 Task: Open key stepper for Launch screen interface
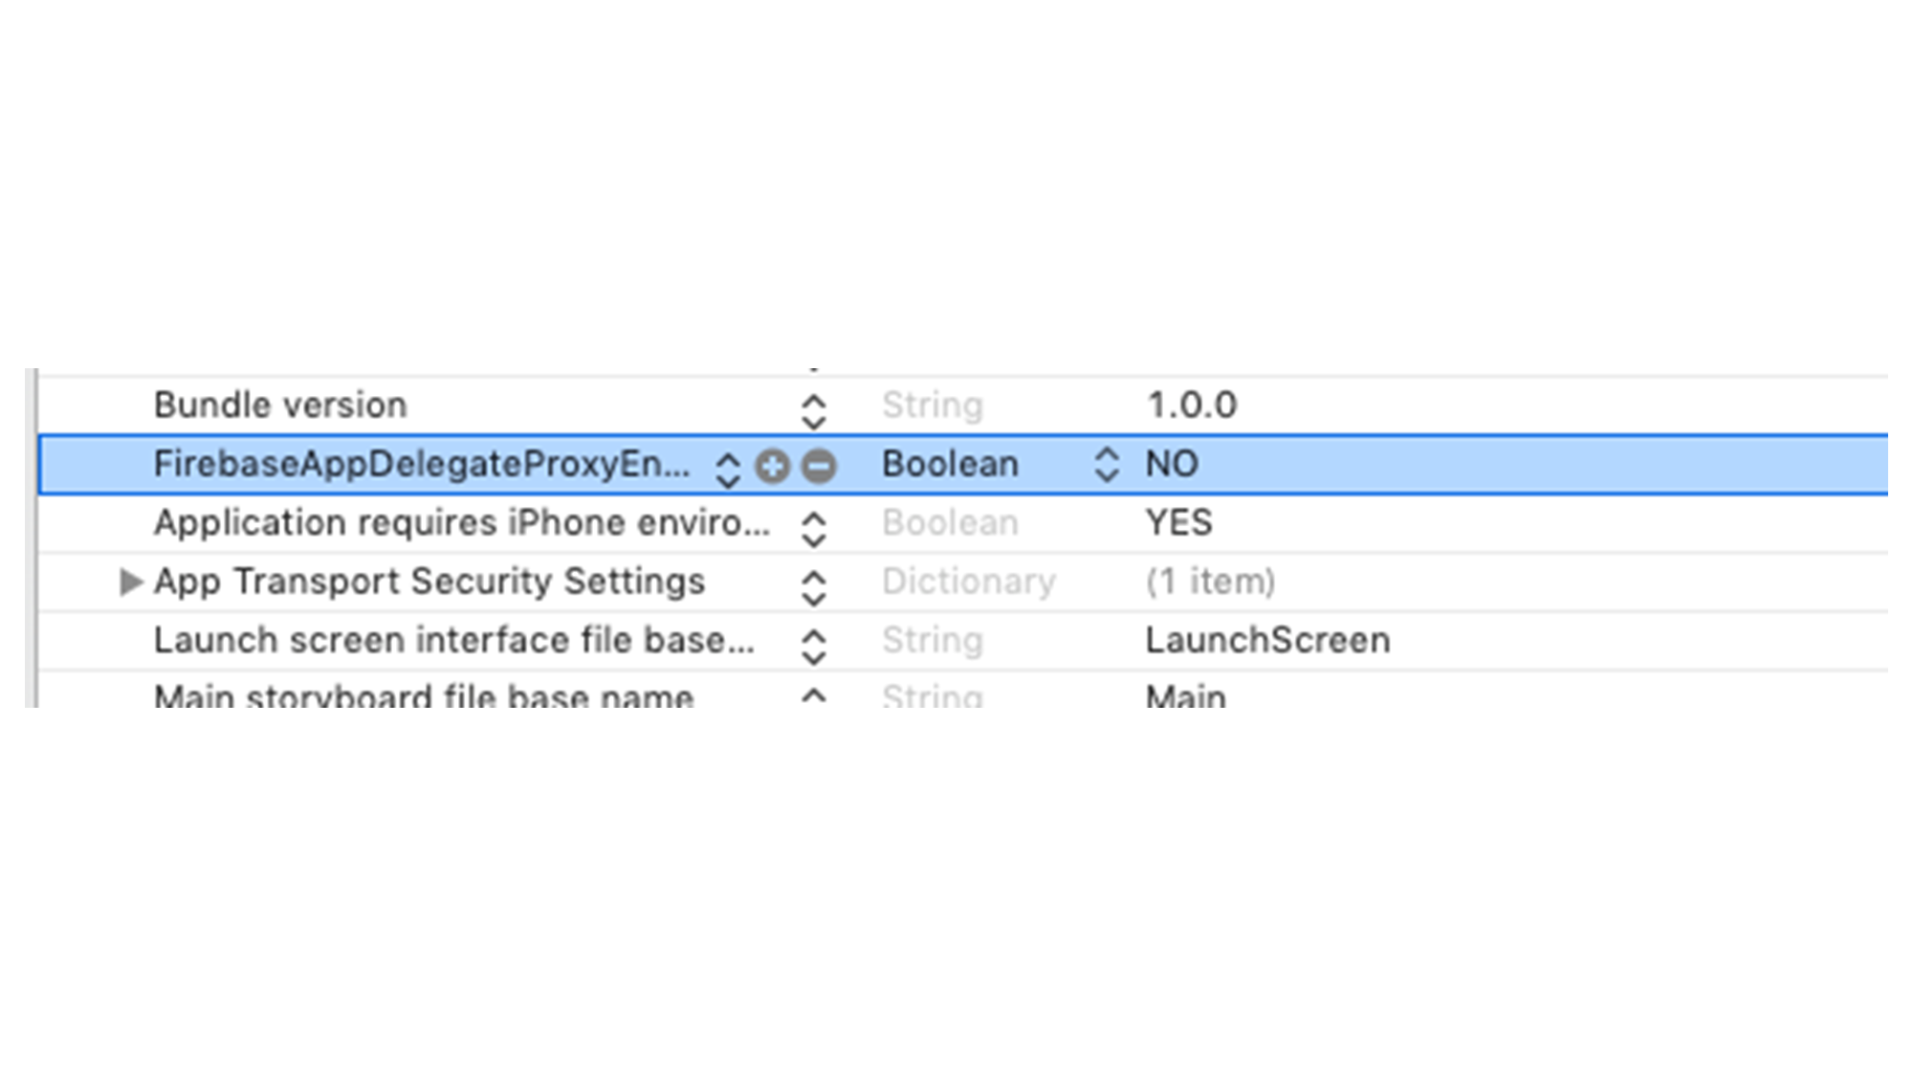coord(814,647)
